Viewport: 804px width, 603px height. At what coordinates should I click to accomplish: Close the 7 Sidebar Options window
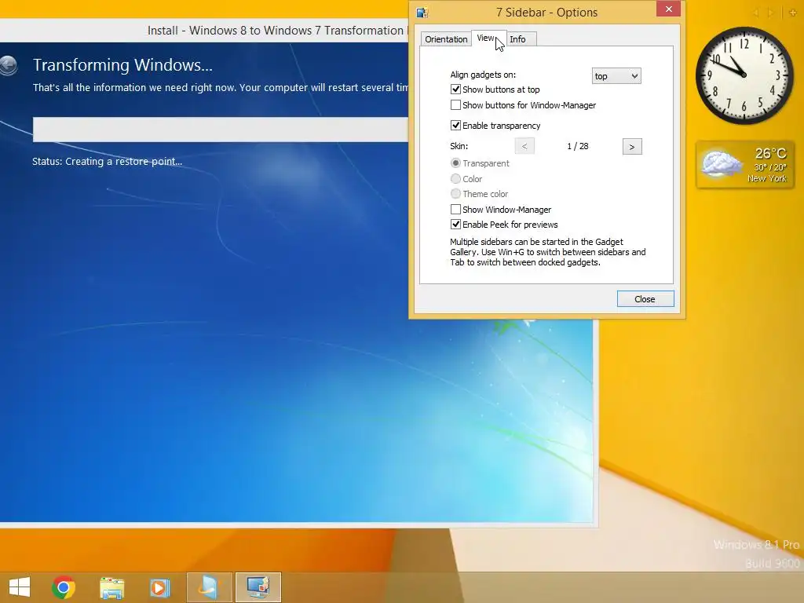tap(668, 9)
